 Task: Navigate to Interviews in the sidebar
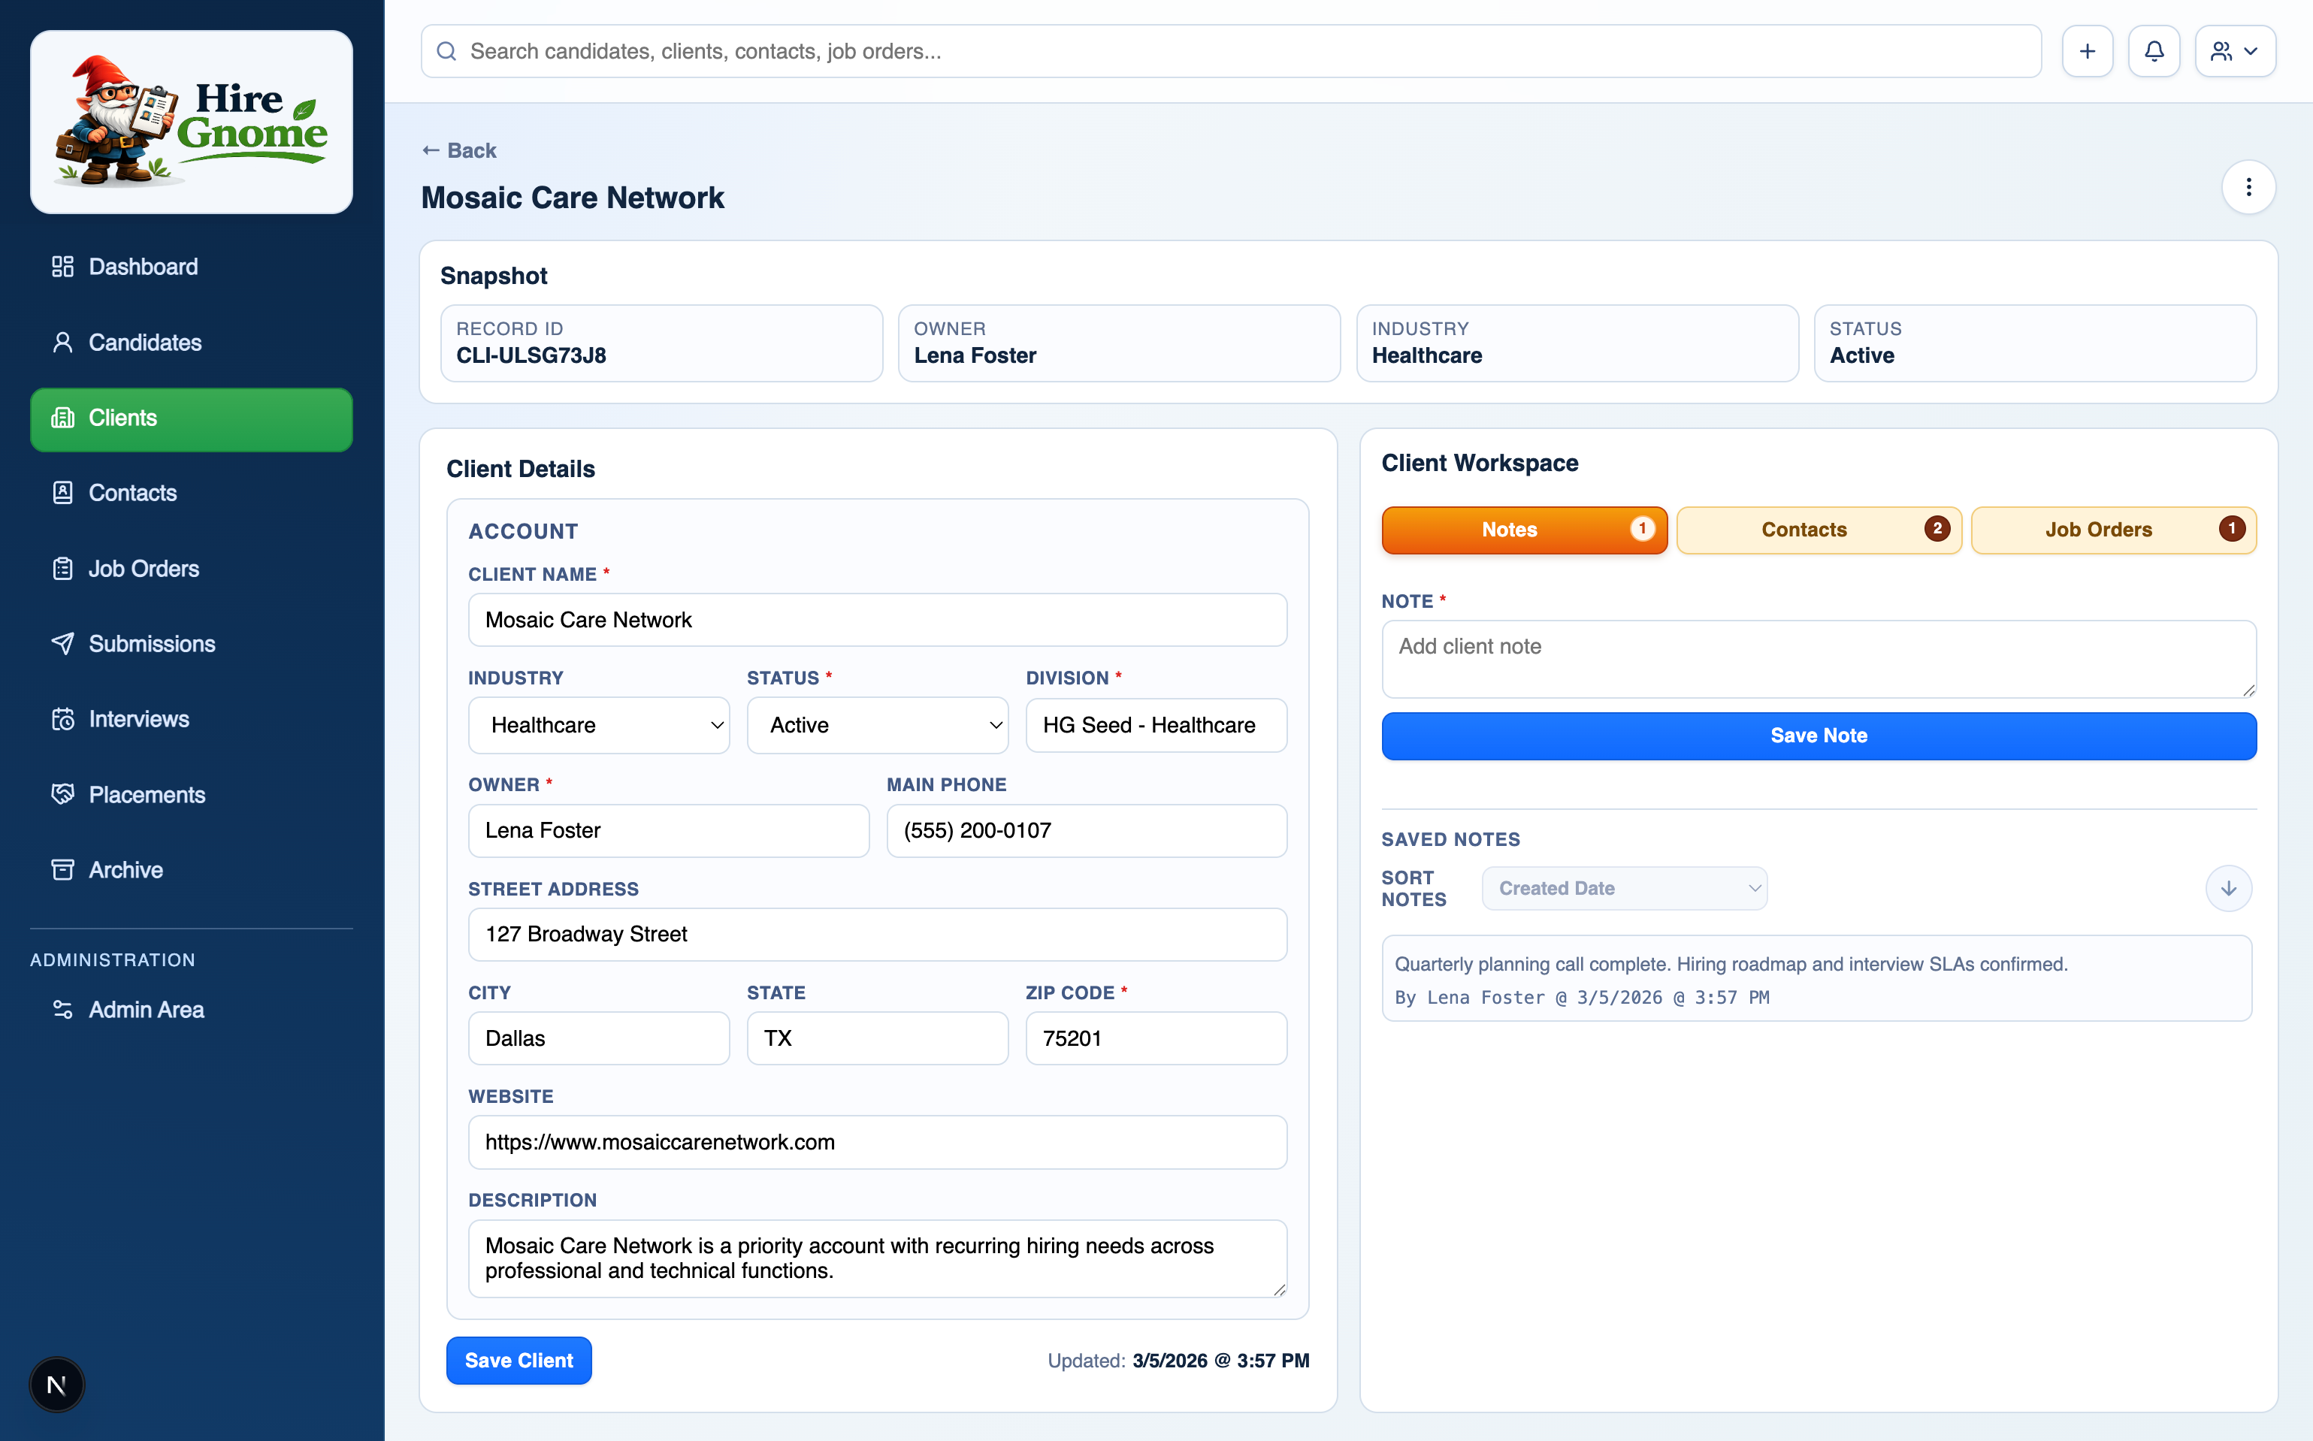[138, 718]
